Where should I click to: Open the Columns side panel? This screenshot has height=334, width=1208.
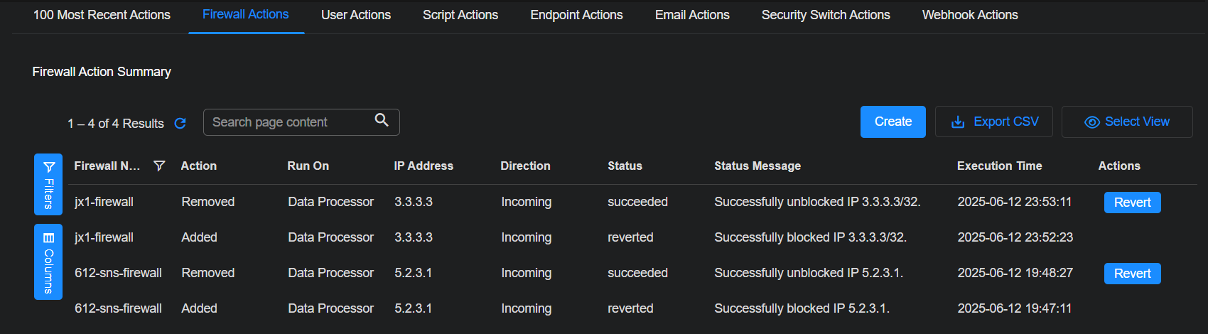pos(48,262)
